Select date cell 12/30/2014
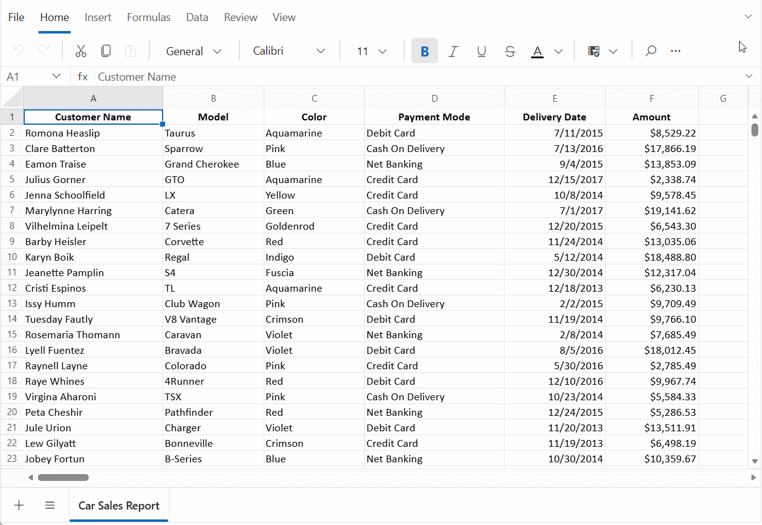 coord(555,272)
